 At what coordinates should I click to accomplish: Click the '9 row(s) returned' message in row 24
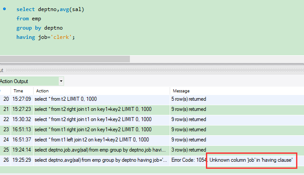[x=188, y=140]
